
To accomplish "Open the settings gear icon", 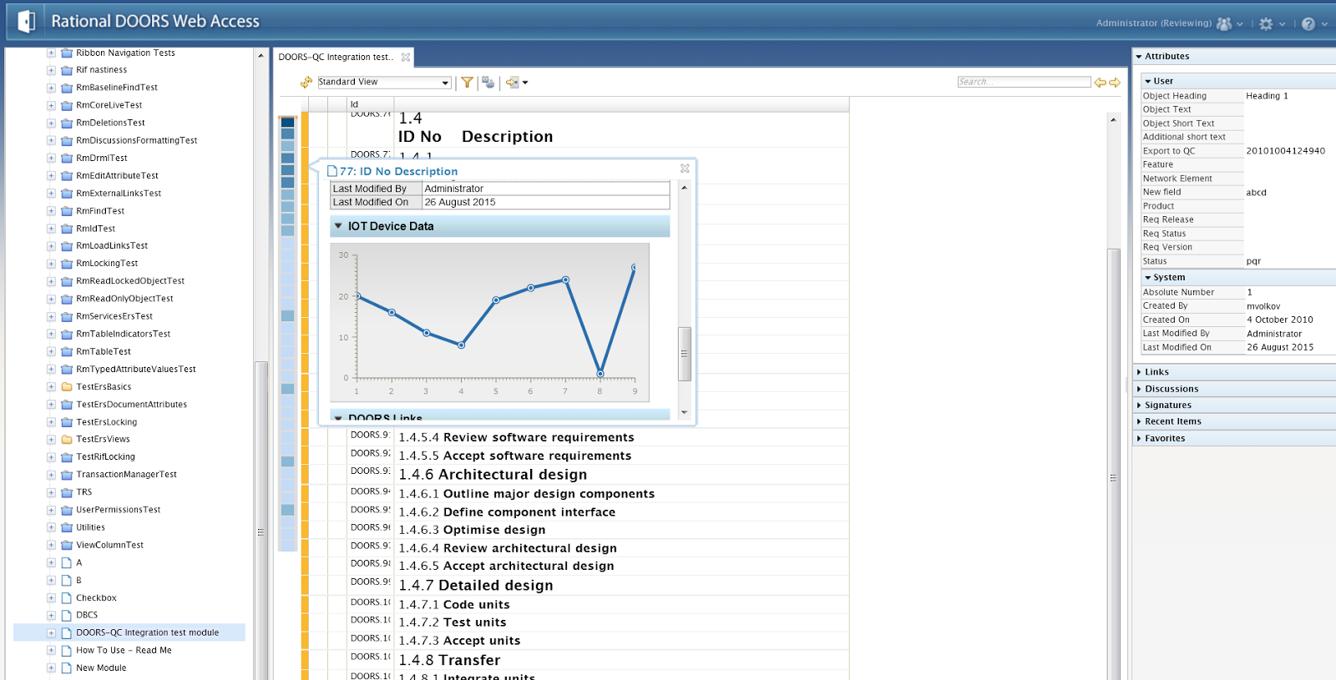I will pyautogui.click(x=1266, y=23).
